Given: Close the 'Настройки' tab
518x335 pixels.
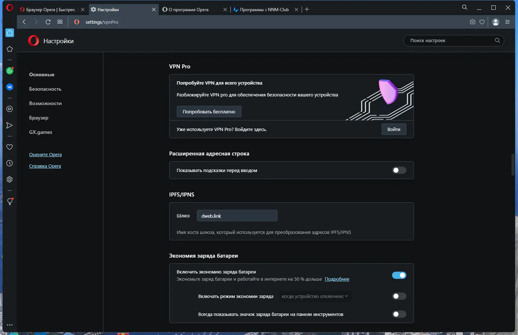Looking at the screenshot, I should click(154, 10).
